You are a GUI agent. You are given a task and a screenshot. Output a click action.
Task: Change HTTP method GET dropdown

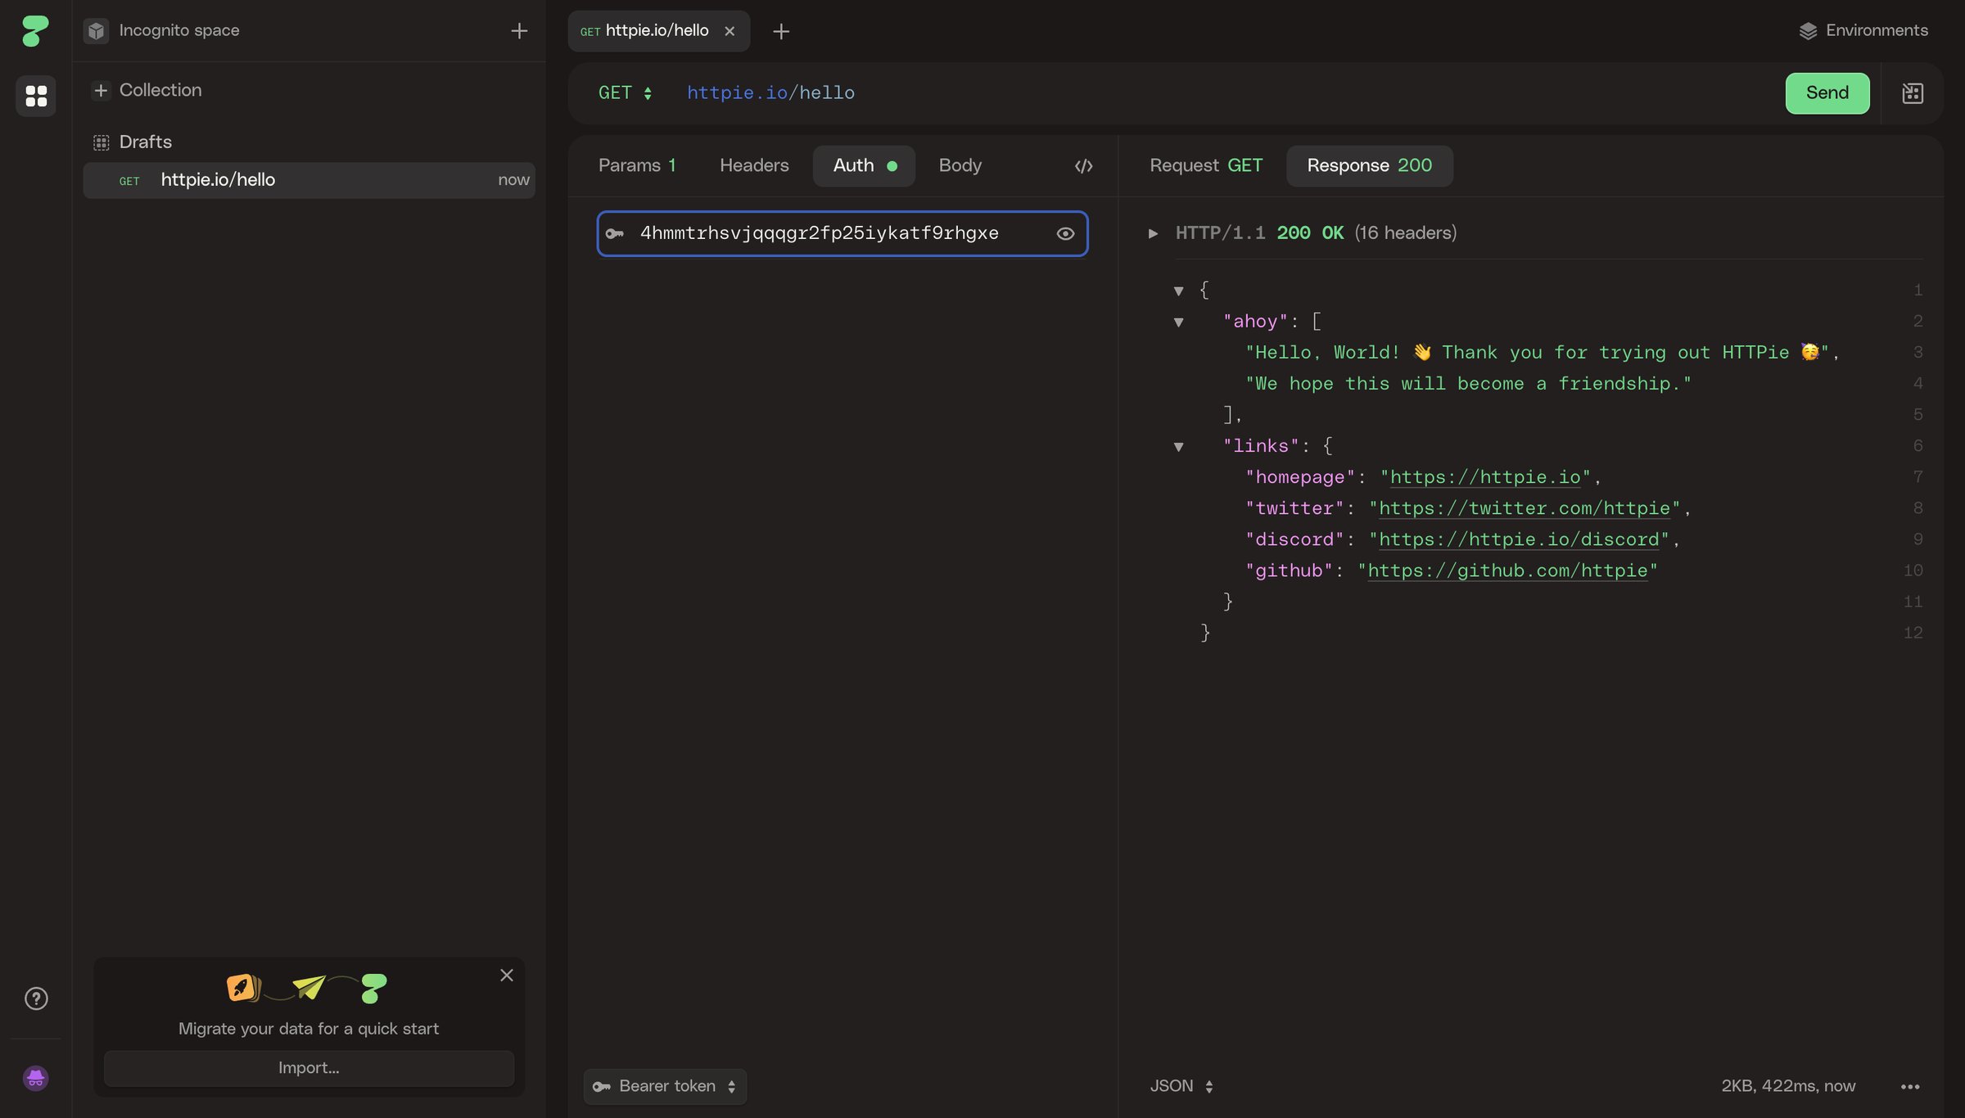[625, 93]
